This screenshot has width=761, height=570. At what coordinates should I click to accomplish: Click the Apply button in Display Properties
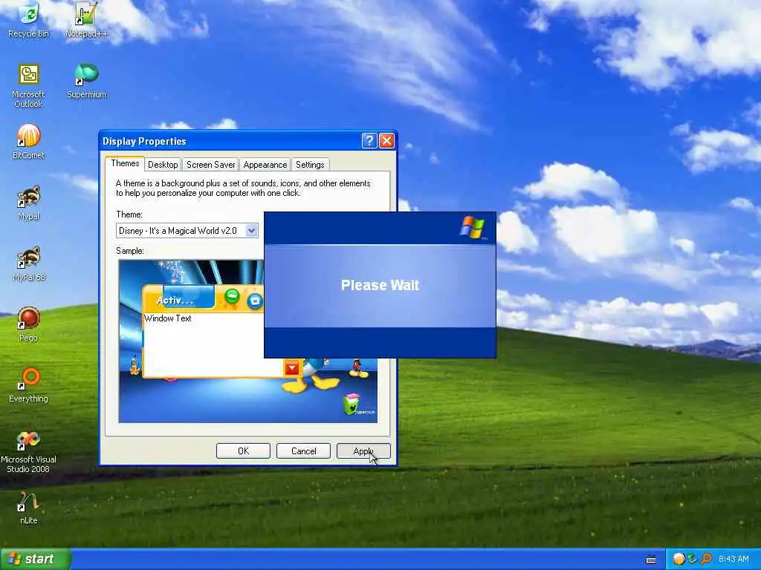point(363,451)
